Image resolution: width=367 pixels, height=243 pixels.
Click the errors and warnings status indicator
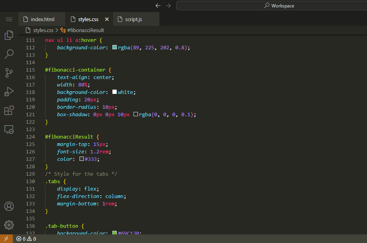pyautogui.click(x=26, y=239)
